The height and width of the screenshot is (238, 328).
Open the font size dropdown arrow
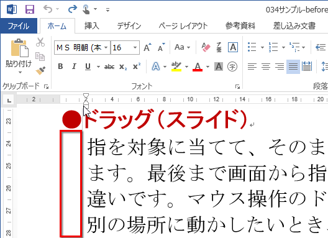pos(135,48)
